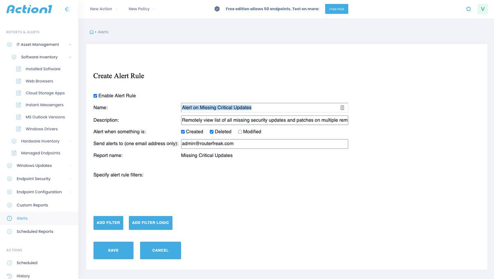Click the Windows Drivers report icon
This screenshot has width=494, height=279.
19,129
